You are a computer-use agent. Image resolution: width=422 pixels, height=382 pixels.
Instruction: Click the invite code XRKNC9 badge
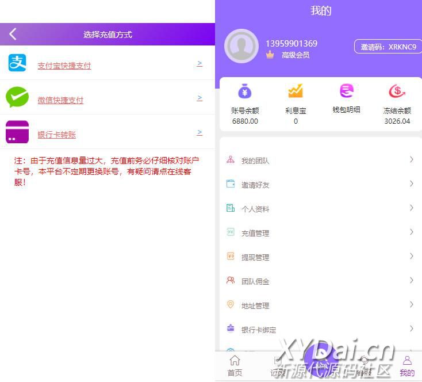pyautogui.click(x=388, y=47)
